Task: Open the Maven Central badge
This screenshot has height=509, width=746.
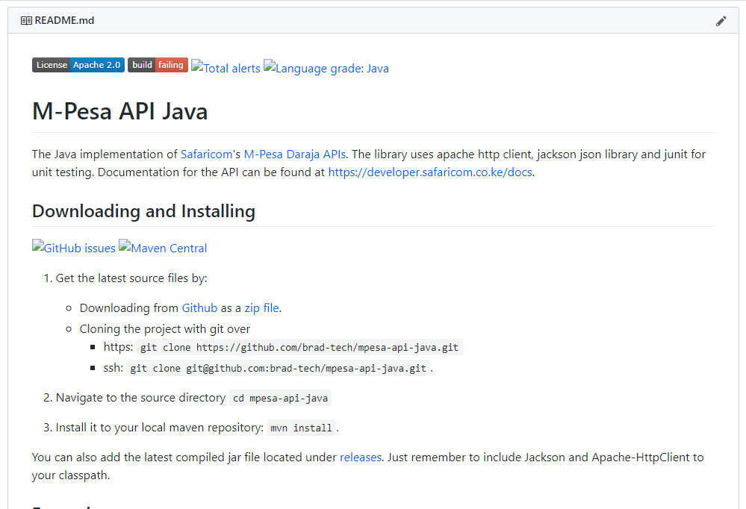Action: pos(163,248)
